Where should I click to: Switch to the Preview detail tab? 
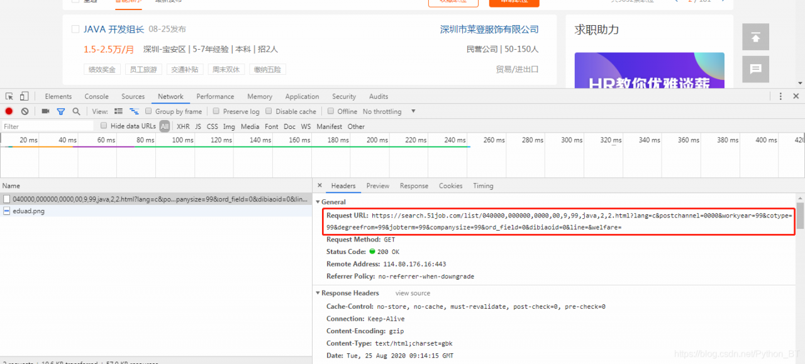[x=378, y=185]
